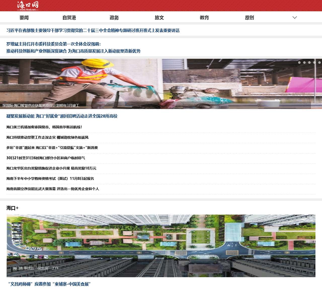Expand the navigation menu chevron

(295, 18)
